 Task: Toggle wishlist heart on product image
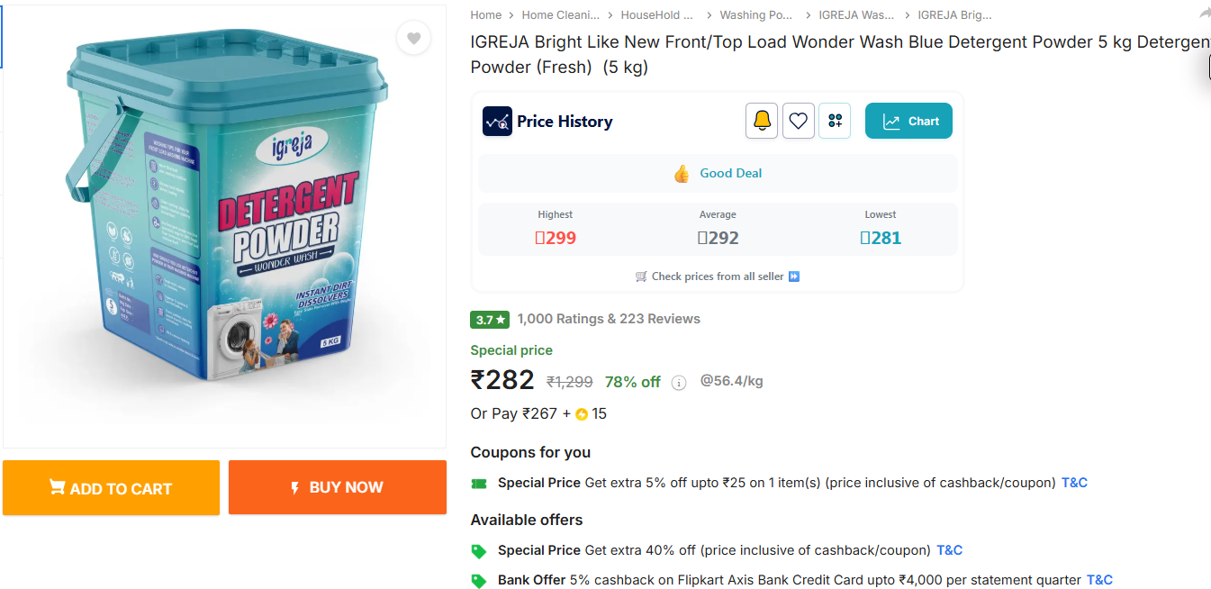point(413,38)
